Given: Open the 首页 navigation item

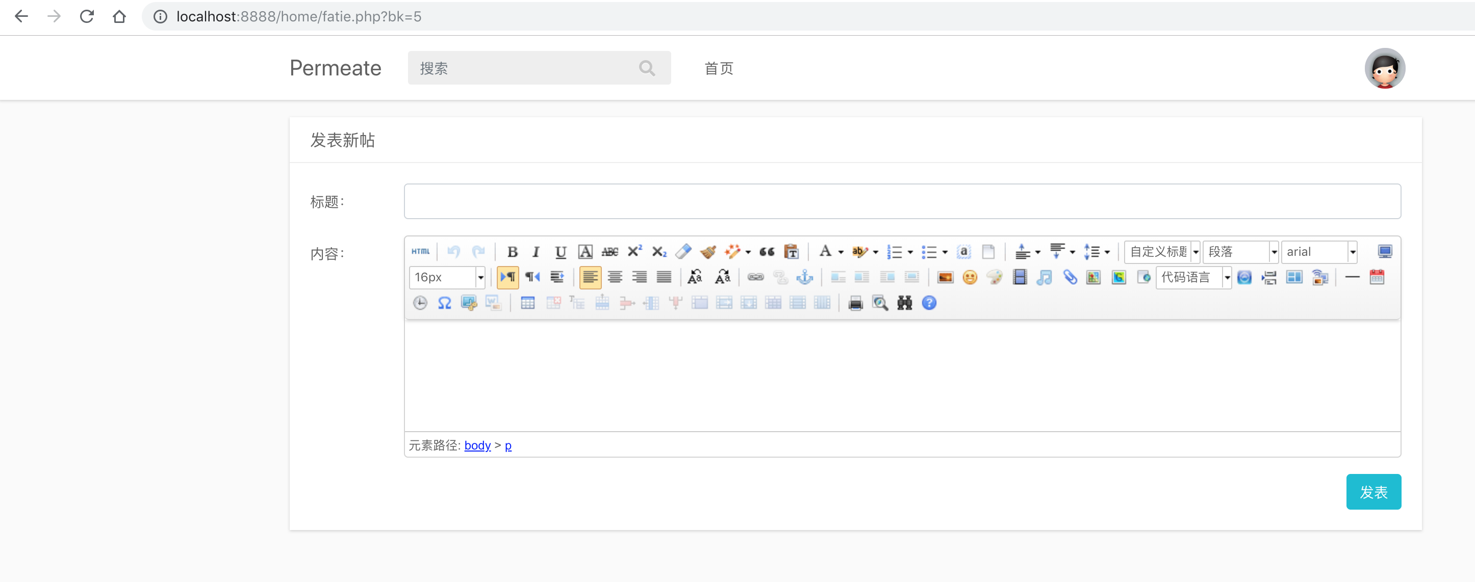Looking at the screenshot, I should click(x=718, y=69).
